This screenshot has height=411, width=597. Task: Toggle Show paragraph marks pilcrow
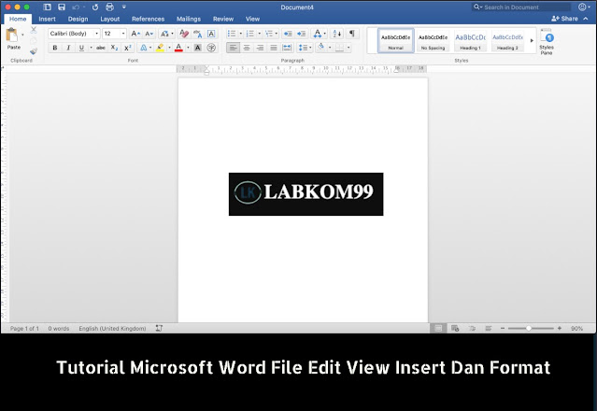[x=352, y=34]
